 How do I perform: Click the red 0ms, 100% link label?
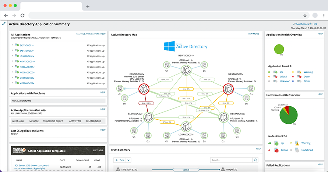point(146,103)
